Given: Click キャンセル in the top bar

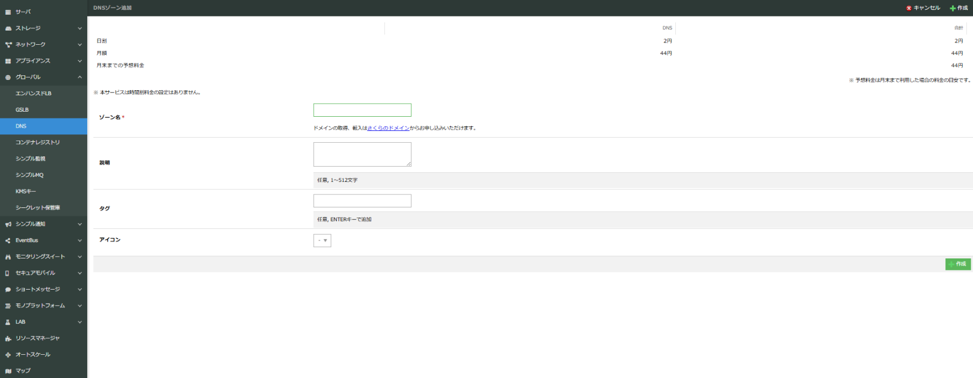Looking at the screenshot, I should tap(923, 8).
